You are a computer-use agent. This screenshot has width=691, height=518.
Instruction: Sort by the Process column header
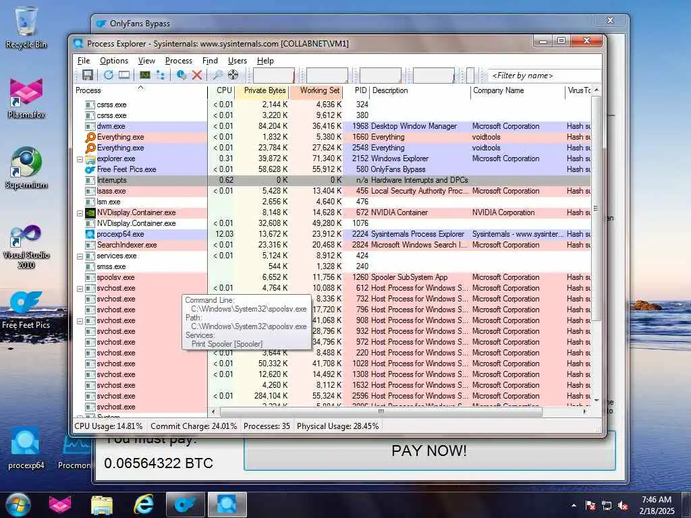point(140,90)
